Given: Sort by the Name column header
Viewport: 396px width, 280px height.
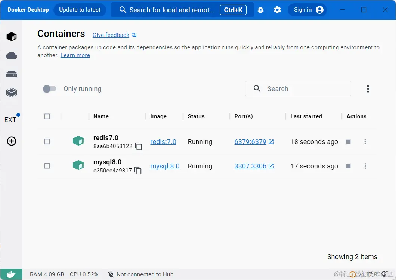Looking at the screenshot, I should (101, 116).
